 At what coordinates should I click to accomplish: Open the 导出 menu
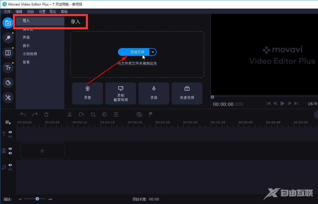tap(53, 12)
